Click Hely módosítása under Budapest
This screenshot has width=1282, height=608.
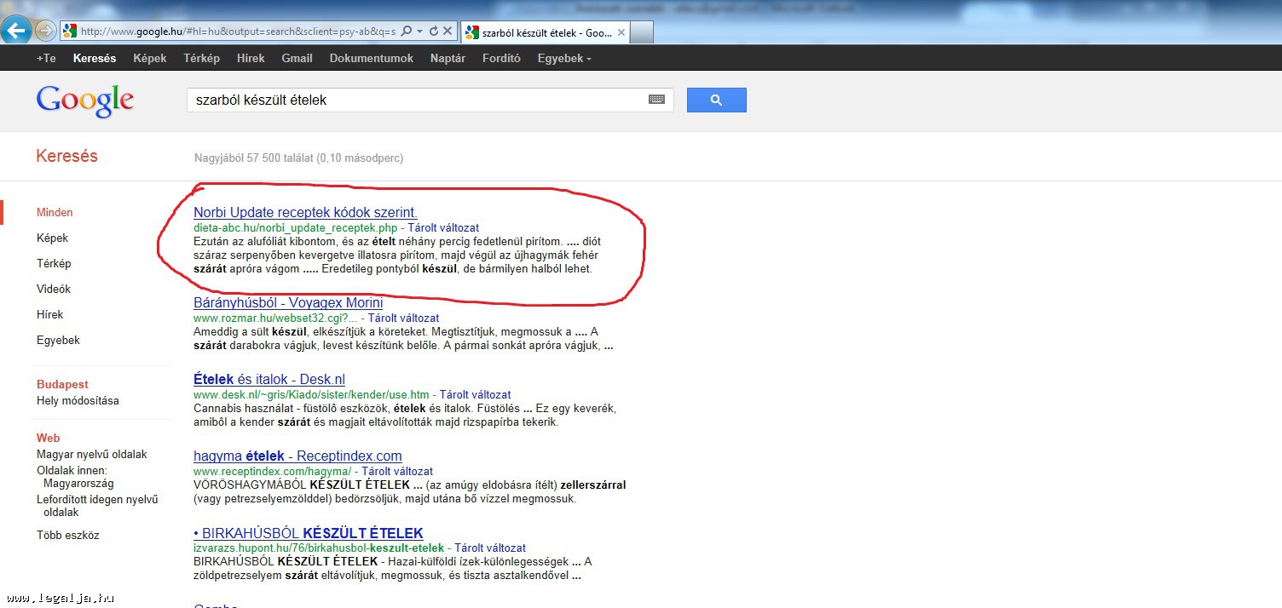coord(78,400)
